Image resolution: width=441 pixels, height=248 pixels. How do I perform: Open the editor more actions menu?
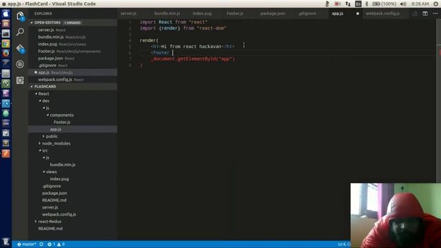click(435, 14)
